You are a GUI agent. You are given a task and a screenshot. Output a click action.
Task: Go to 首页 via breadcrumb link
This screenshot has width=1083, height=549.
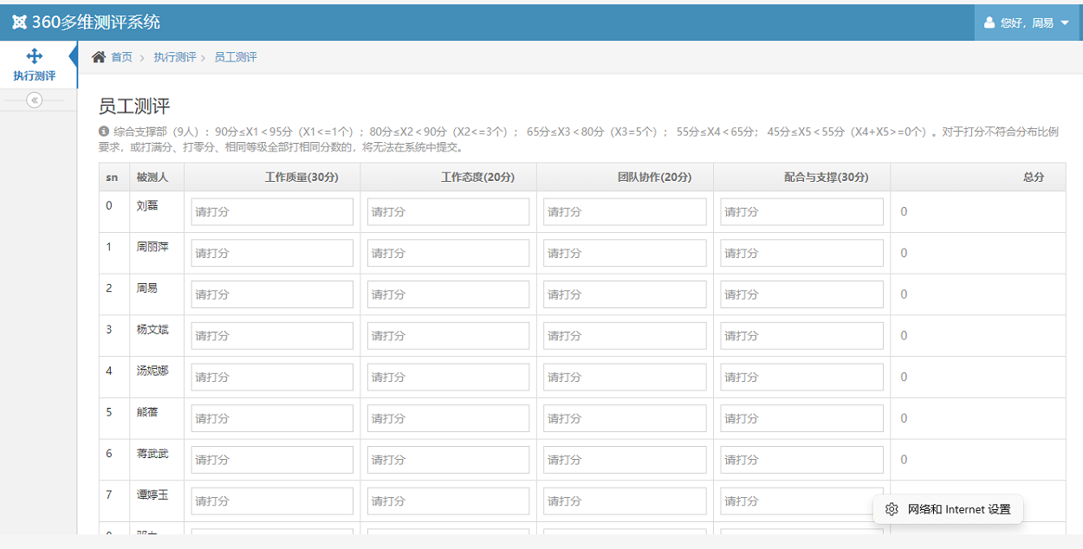tap(121, 57)
